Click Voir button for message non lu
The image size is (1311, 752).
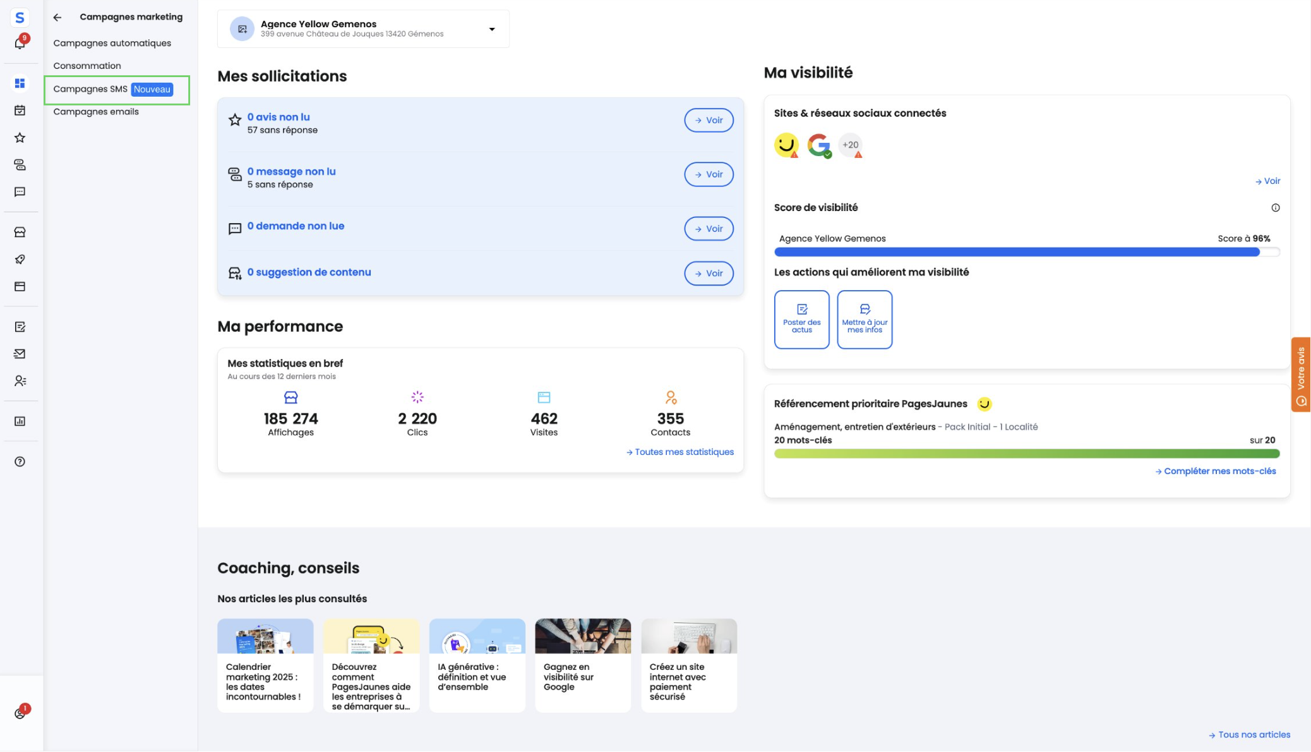pyautogui.click(x=709, y=174)
